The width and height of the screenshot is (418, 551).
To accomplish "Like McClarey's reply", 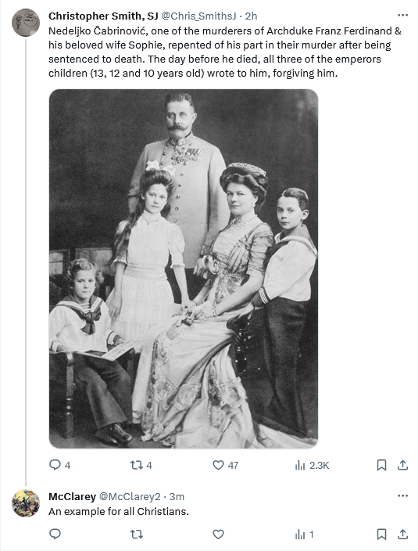I will coord(218,534).
